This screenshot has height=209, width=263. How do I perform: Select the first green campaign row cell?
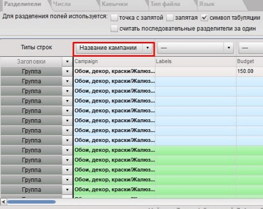click(x=114, y=150)
